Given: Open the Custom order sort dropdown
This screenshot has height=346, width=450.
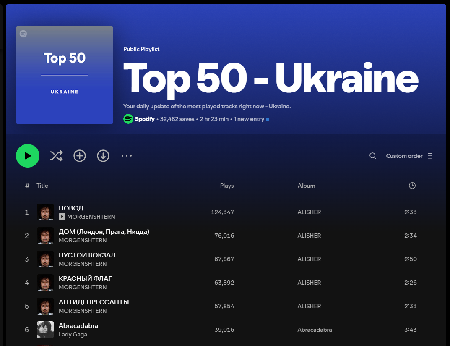Looking at the screenshot, I should 409,156.
